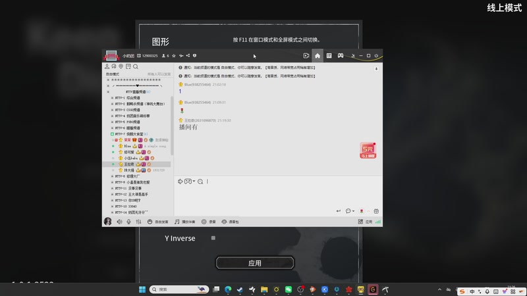Expand the MTTV-6 sub-channel

point(112,128)
